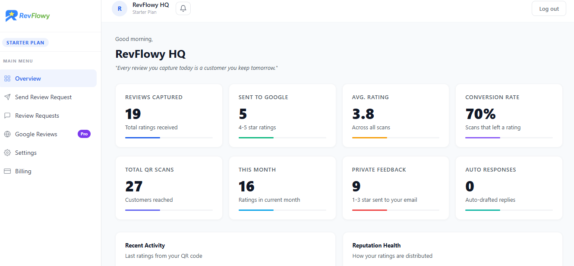This screenshot has height=266, width=574.
Task: Open Google Reviews from the sidebar
Action: click(x=36, y=134)
